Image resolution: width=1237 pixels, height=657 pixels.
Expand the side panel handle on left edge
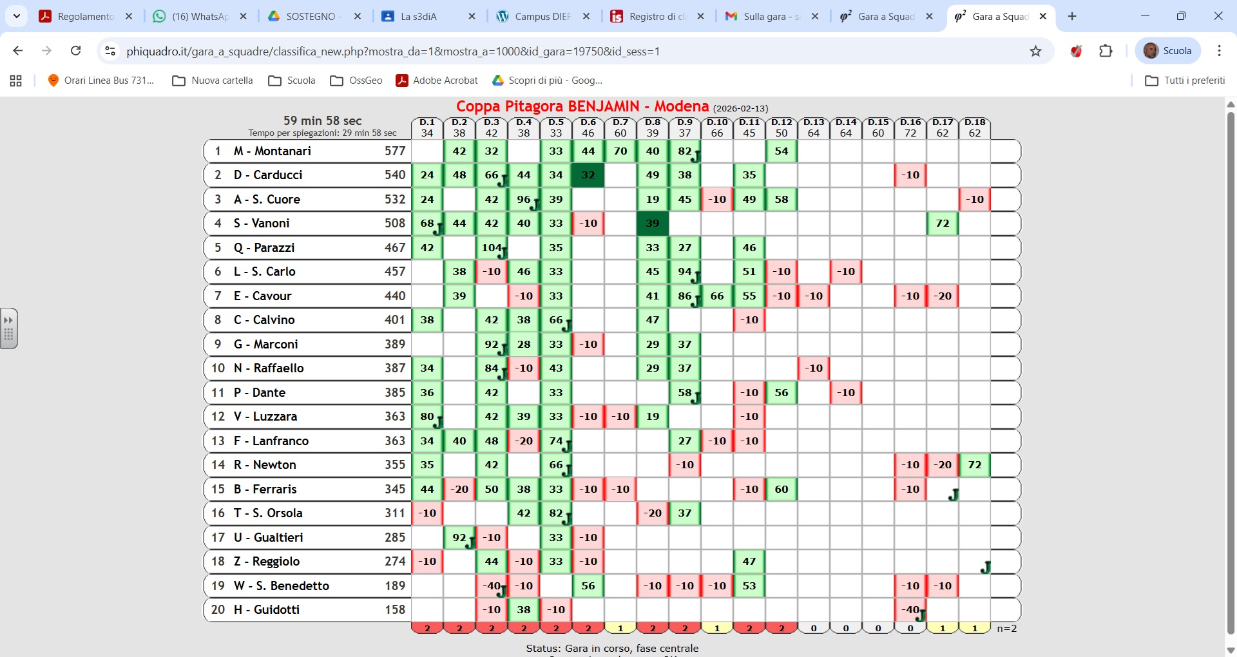pos(8,328)
